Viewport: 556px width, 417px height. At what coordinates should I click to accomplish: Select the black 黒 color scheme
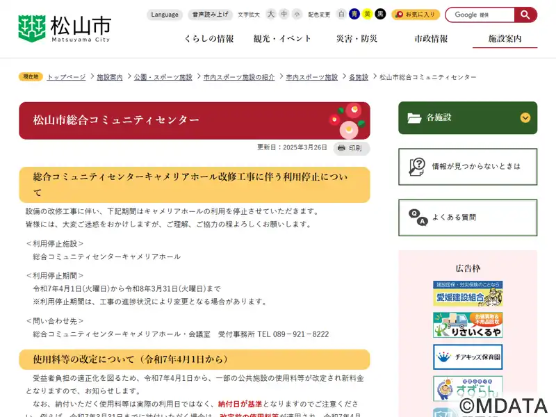(380, 14)
